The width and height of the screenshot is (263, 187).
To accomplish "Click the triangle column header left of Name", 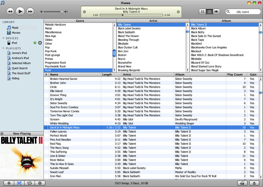I will (x=46, y=74).
